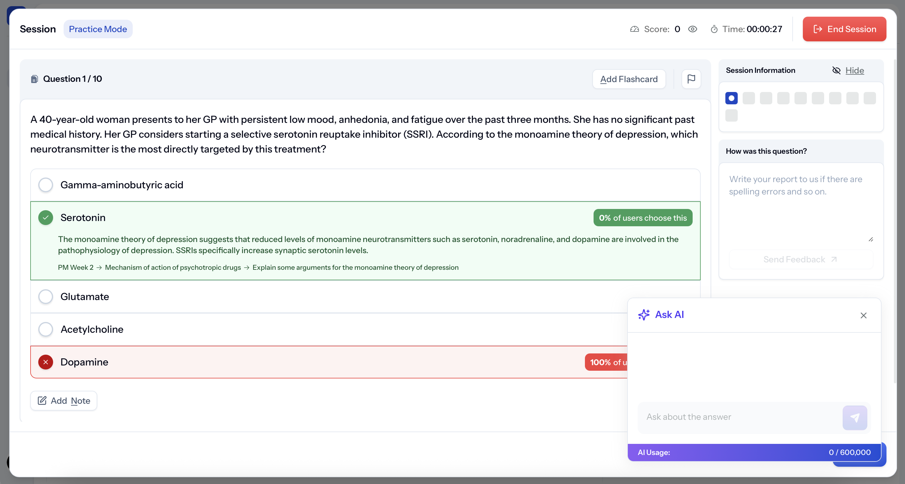Click the timer clock icon

(714, 29)
